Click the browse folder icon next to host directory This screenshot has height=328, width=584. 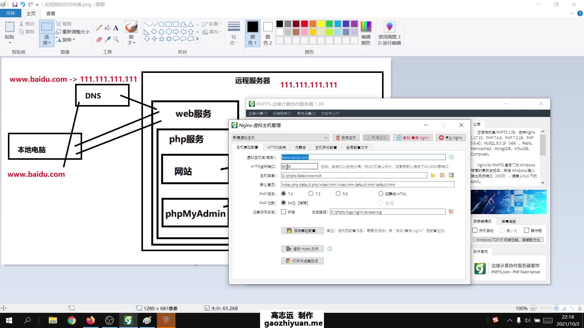pos(433,175)
